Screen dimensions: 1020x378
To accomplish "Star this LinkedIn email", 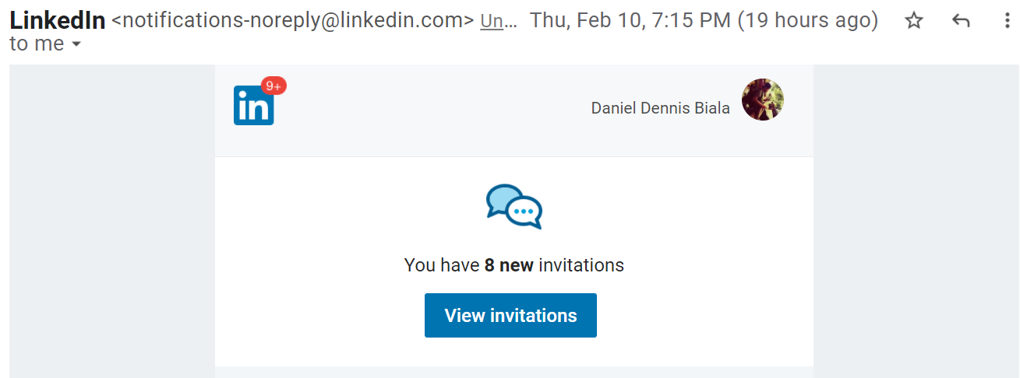I will coord(914,21).
